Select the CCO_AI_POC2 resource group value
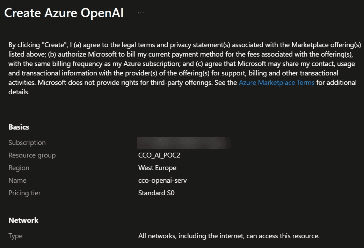The image size is (364, 248). [x=159, y=155]
